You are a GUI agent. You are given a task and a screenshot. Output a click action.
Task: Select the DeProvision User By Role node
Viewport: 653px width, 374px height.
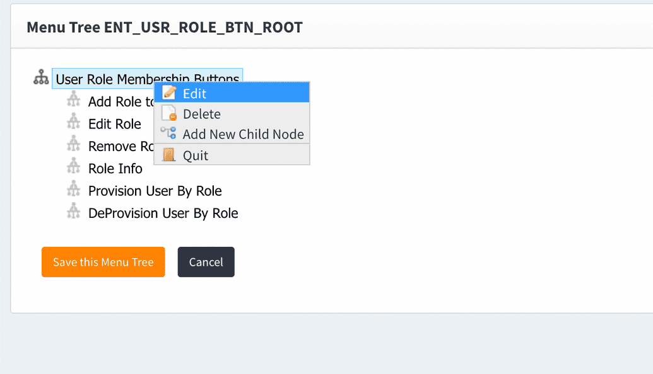(163, 213)
